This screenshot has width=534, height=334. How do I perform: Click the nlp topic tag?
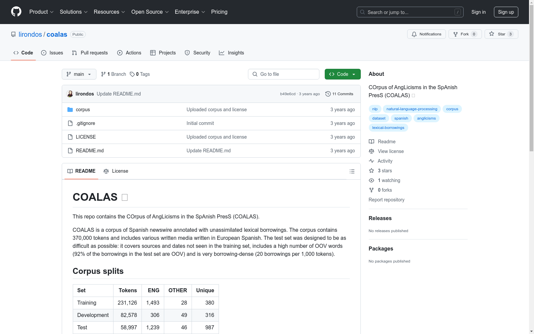click(375, 109)
